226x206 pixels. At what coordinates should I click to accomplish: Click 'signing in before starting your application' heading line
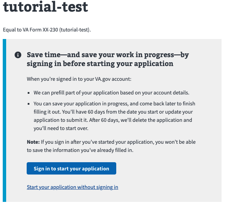click(100, 64)
